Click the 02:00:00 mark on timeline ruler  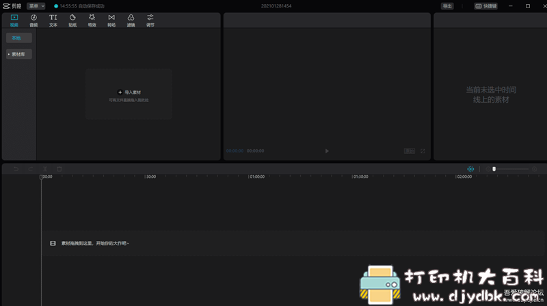pyautogui.click(x=464, y=177)
